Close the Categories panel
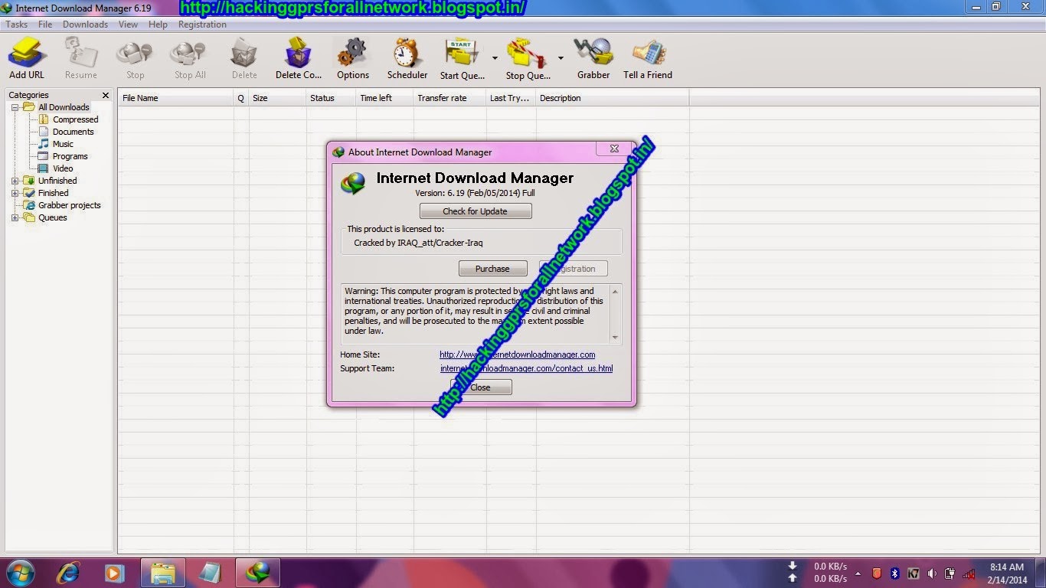The width and height of the screenshot is (1046, 588). pyautogui.click(x=106, y=96)
